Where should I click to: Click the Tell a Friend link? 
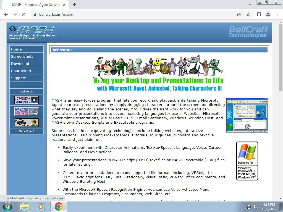point(27,131)
